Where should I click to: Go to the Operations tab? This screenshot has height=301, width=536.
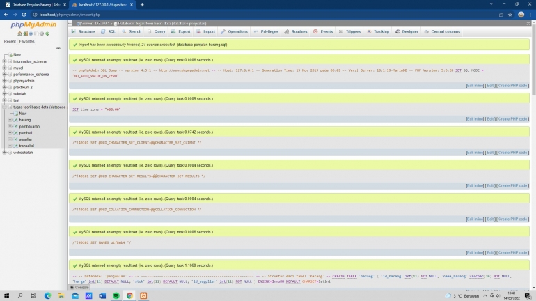point(234,31)
